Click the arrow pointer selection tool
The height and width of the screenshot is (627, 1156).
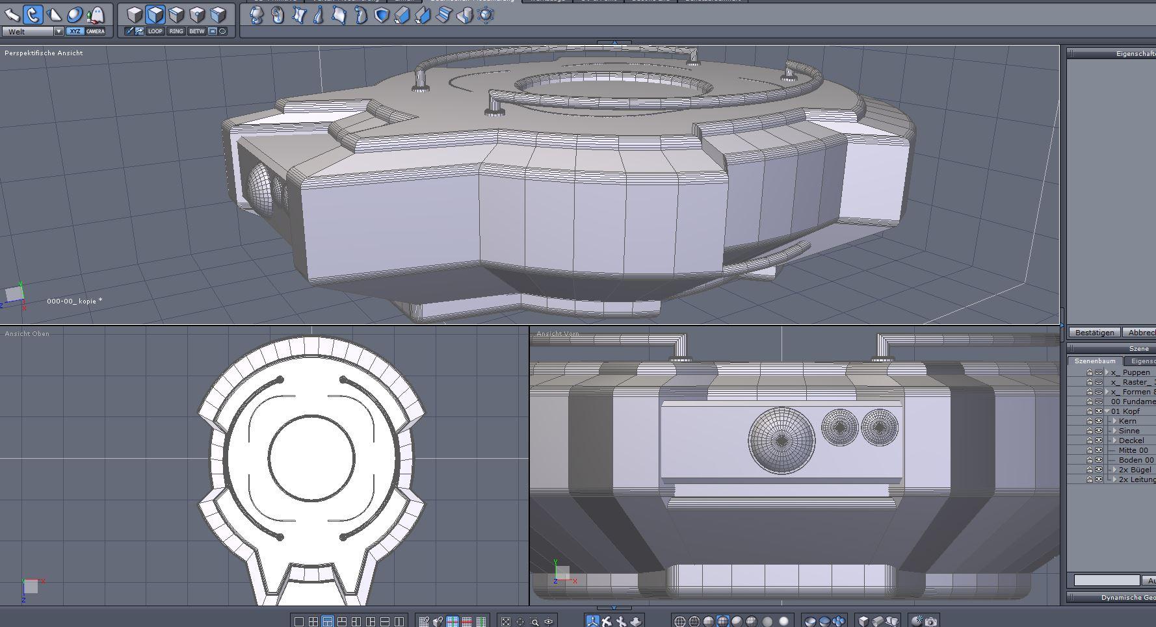point(12,14)
